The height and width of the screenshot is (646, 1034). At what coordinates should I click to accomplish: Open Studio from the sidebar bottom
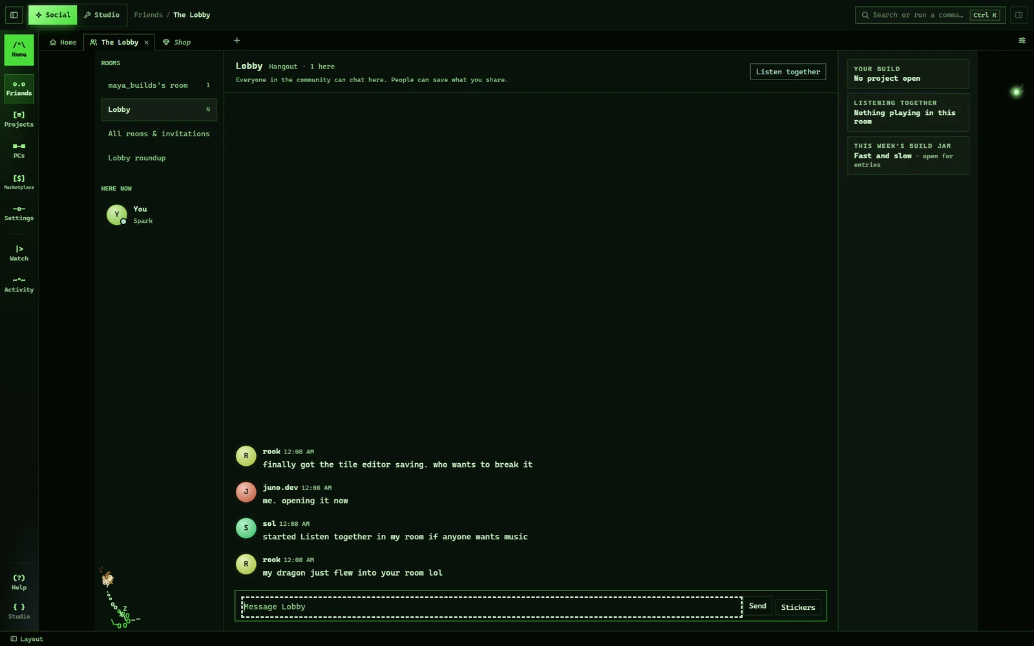coord(19,611)
